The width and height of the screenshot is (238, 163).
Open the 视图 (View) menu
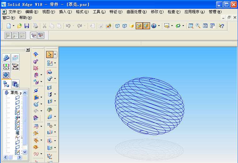tap(49, 12)
